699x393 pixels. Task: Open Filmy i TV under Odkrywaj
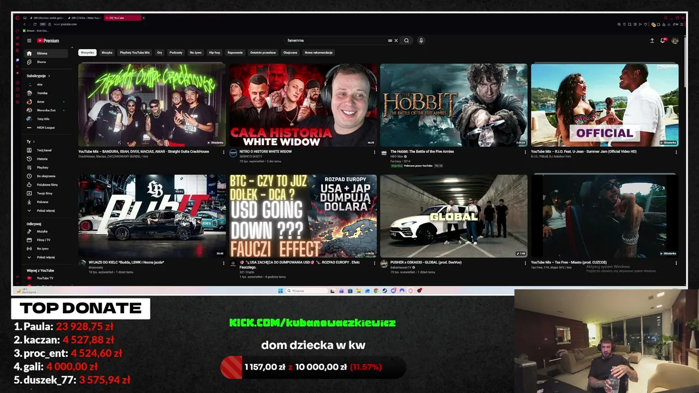tap(46, 240)
